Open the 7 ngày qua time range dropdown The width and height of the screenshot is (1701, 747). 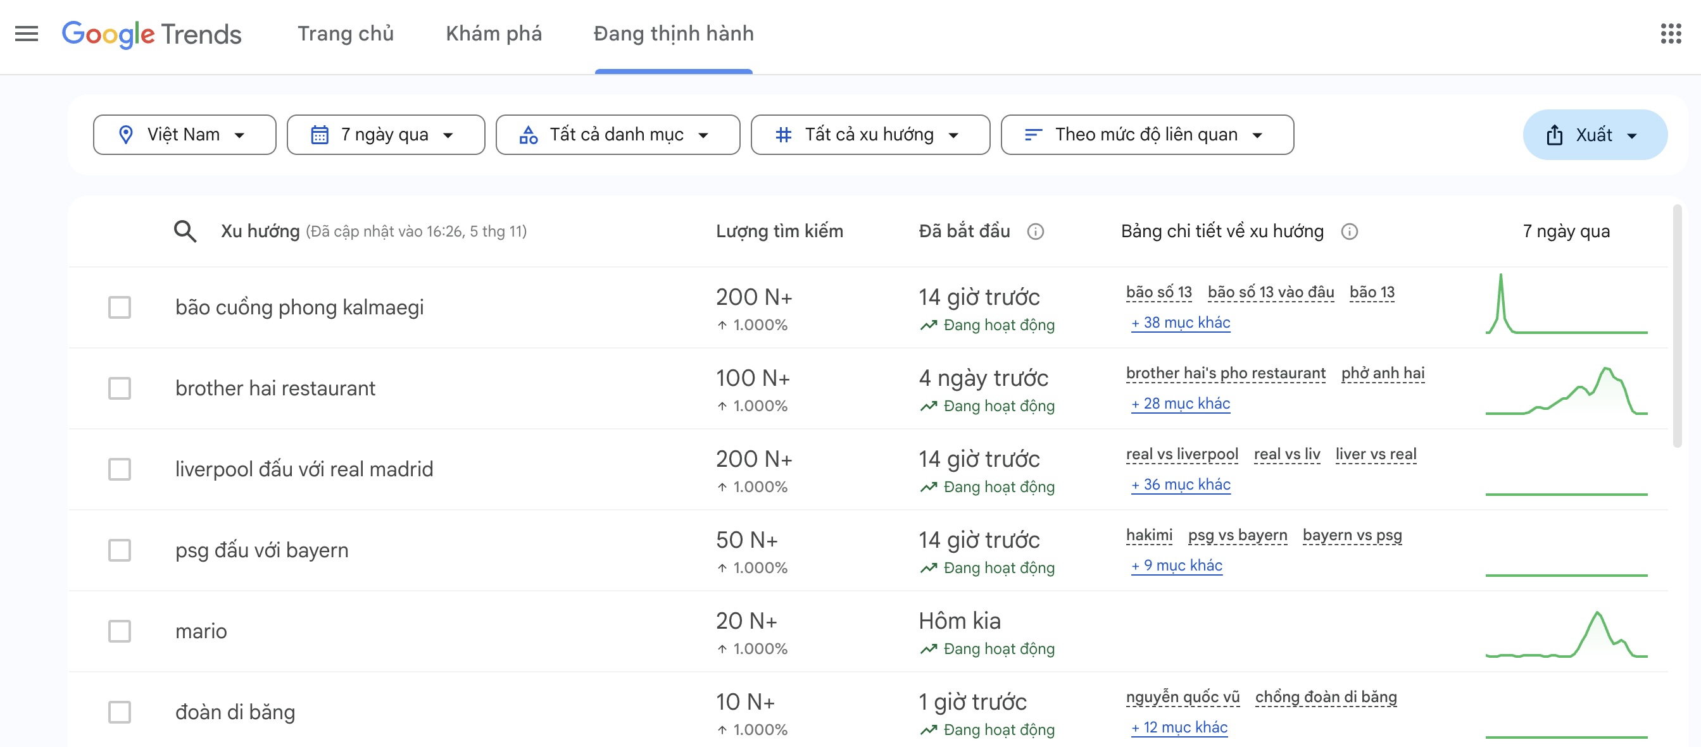pyautogui.click(x=386, y=134)
